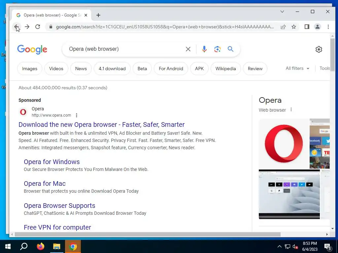Open a new tab with plus button

click(98, 15)
